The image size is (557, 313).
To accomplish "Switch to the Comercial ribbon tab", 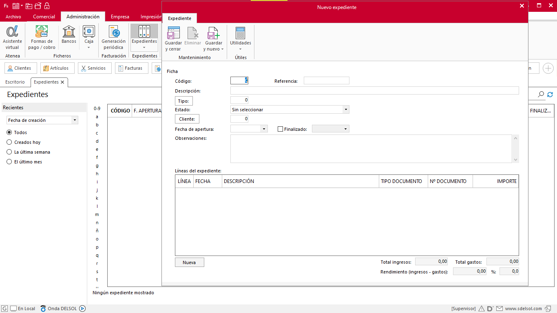I will point(44,17).
